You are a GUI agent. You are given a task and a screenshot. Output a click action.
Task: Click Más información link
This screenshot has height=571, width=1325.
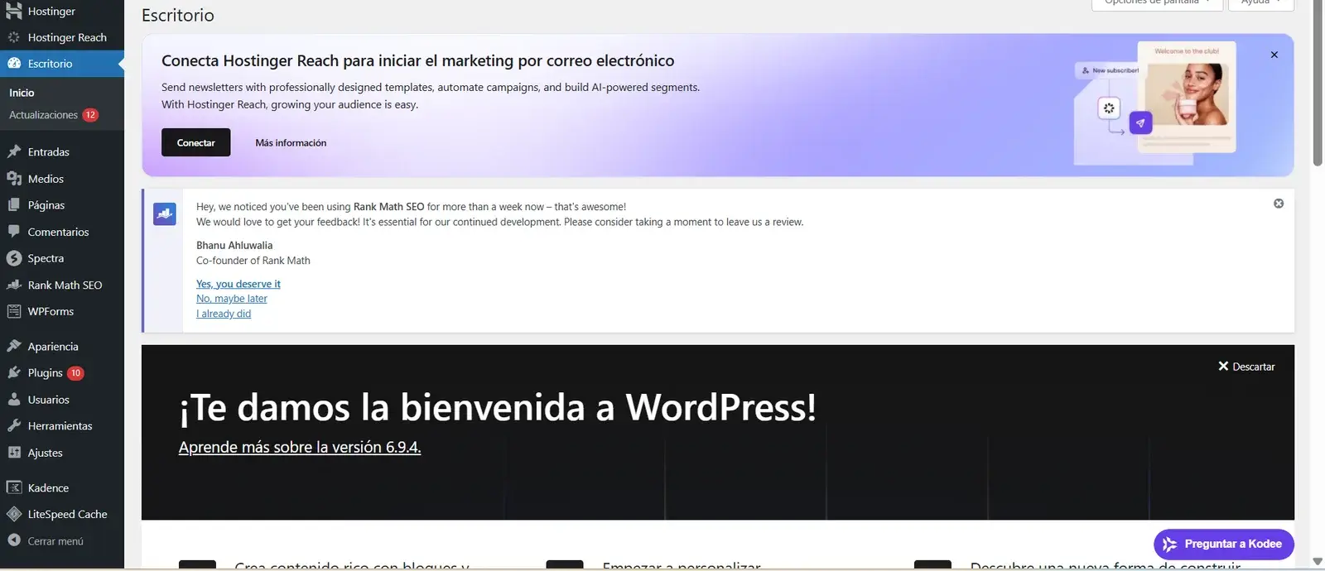291,142
